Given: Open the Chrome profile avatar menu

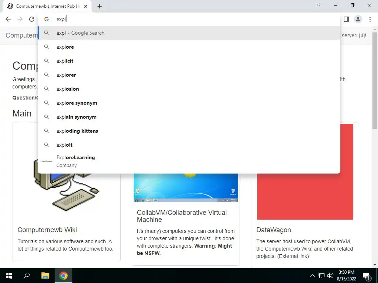Looking at the screenshot, I should click(x=358, y=19).
